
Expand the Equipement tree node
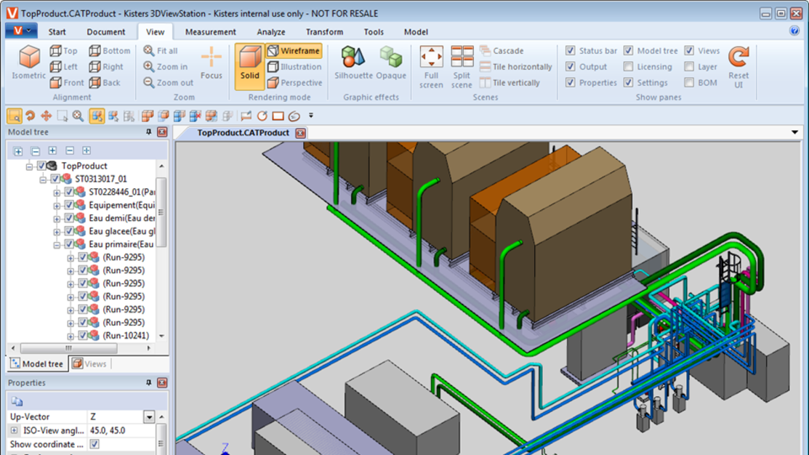coord(57,205)
